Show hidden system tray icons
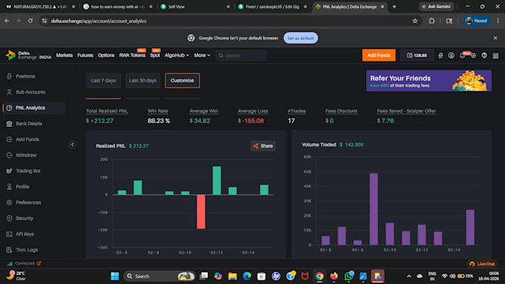Viewport: 505px width, 284px height. tap(408, 277)
